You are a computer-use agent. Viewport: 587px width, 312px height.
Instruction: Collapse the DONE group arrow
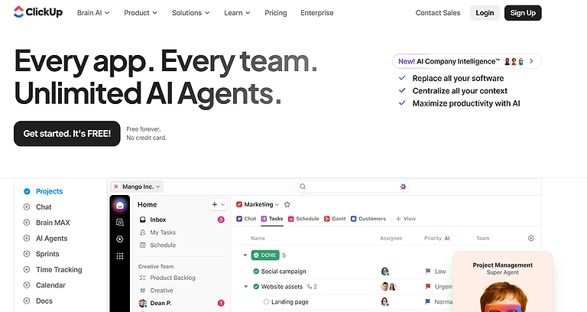point(245,255)
